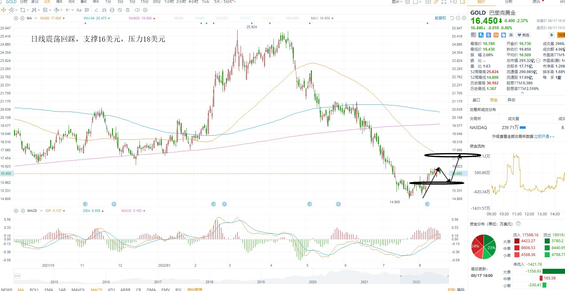565x291 pixels.
Task: Remove the MACD indicator panel
Action: click(23, 211)
